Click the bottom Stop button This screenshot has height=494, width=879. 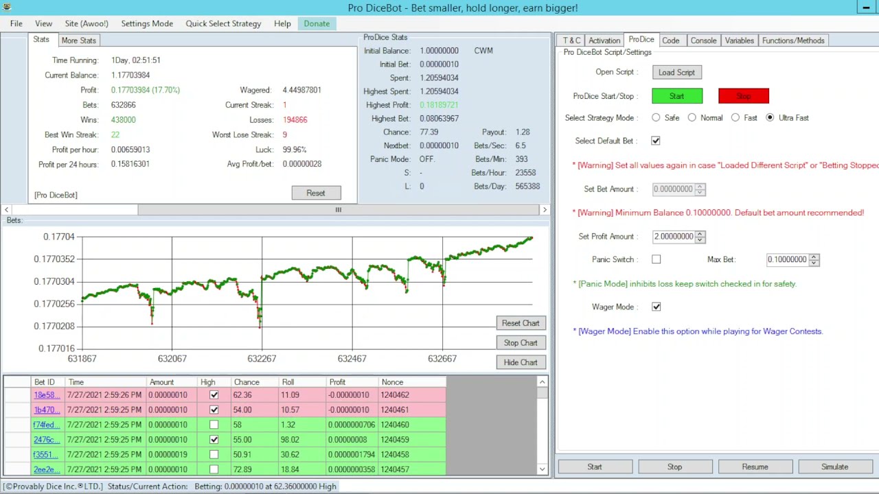coord(674,467)
